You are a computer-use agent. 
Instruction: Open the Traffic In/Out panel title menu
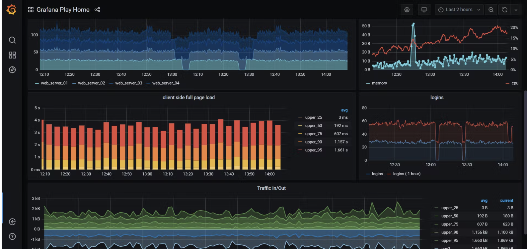click(x=271, y=188)
